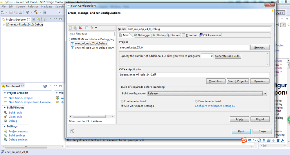Click the Revert button
290x155 pixels.
click(x=260, y=119)
